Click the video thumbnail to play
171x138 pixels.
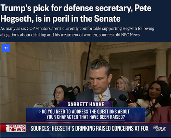[x=85, y=90]
